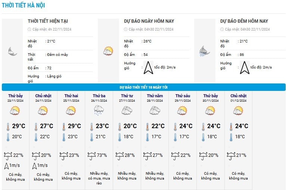Click the Dự báo đêm hôm nay heading
Image resolution: width=286 pixels, height=190 pixels.
click(244, 21)
